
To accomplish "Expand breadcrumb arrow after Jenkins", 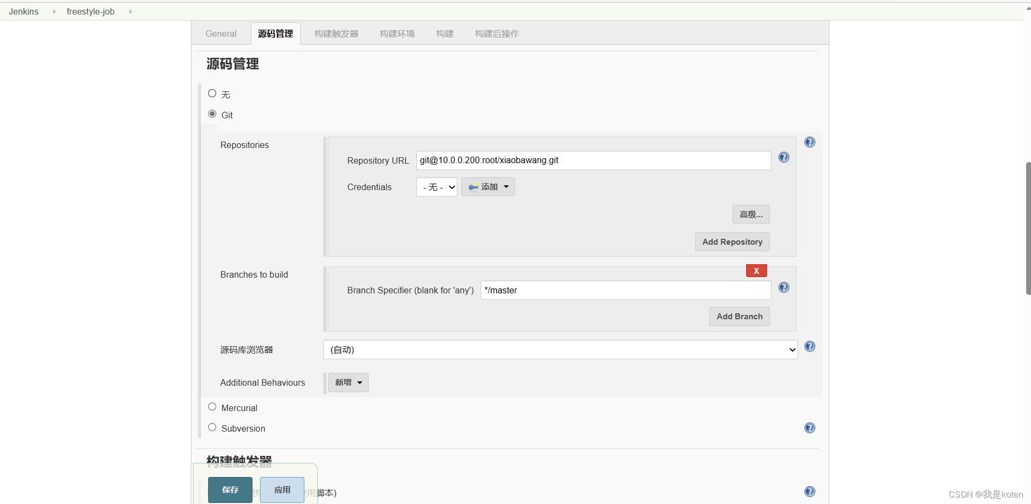I will click(54, 11).
